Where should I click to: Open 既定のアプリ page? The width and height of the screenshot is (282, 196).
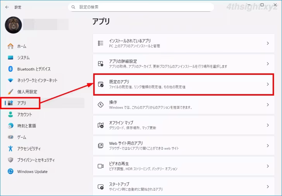[x=184, y=84]
